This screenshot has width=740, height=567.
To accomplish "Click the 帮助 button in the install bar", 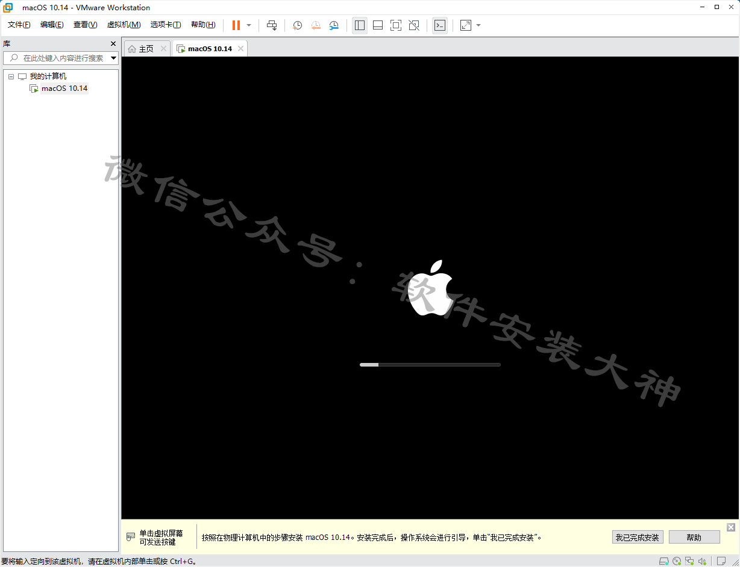I will (694, 537).
